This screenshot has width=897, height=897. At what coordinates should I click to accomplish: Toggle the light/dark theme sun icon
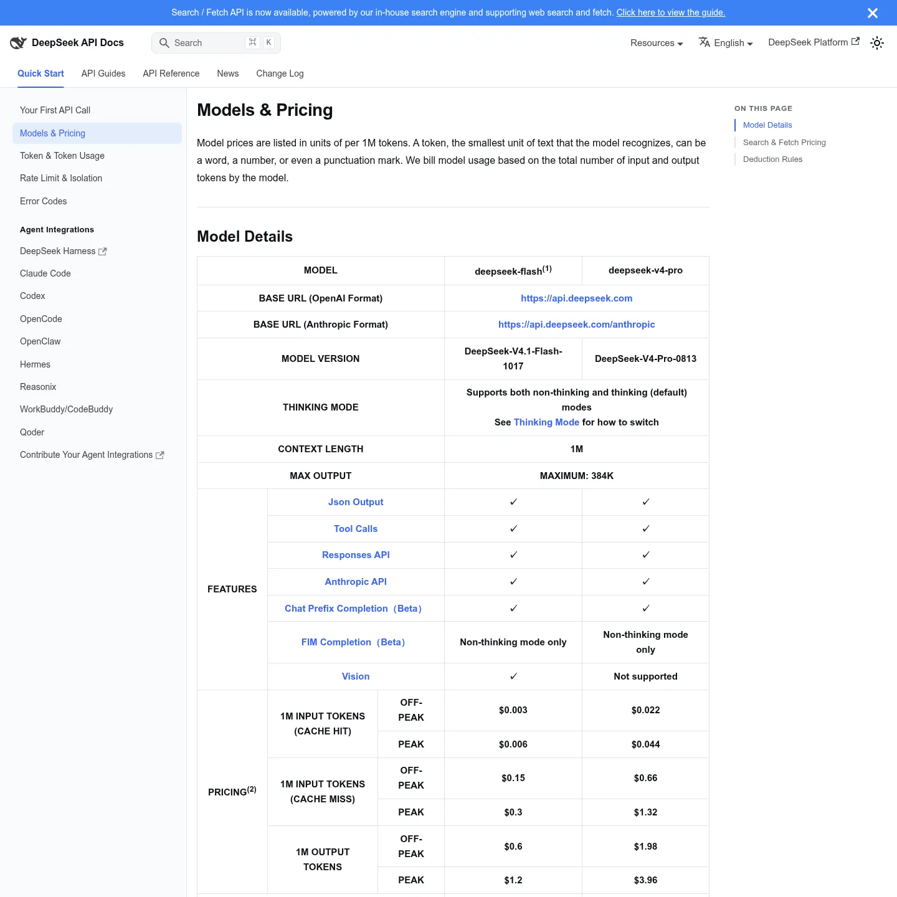tap(877, 43)
